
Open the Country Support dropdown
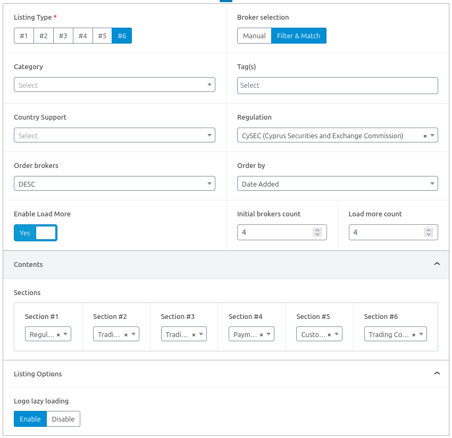[x=114, y=136]
